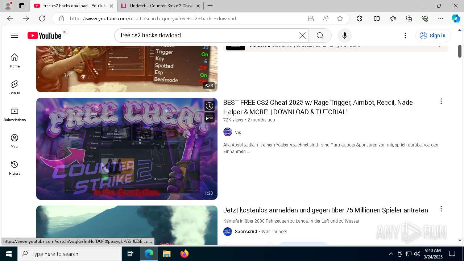This screenshot has height=261, width=464.
Task: Open Task View on the taskbar
Action: click(x=130, y=254)
